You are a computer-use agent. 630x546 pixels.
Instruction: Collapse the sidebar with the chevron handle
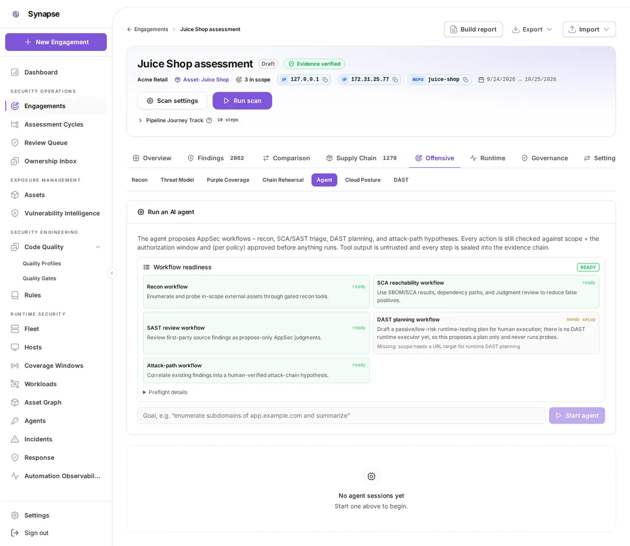point(112,273)
